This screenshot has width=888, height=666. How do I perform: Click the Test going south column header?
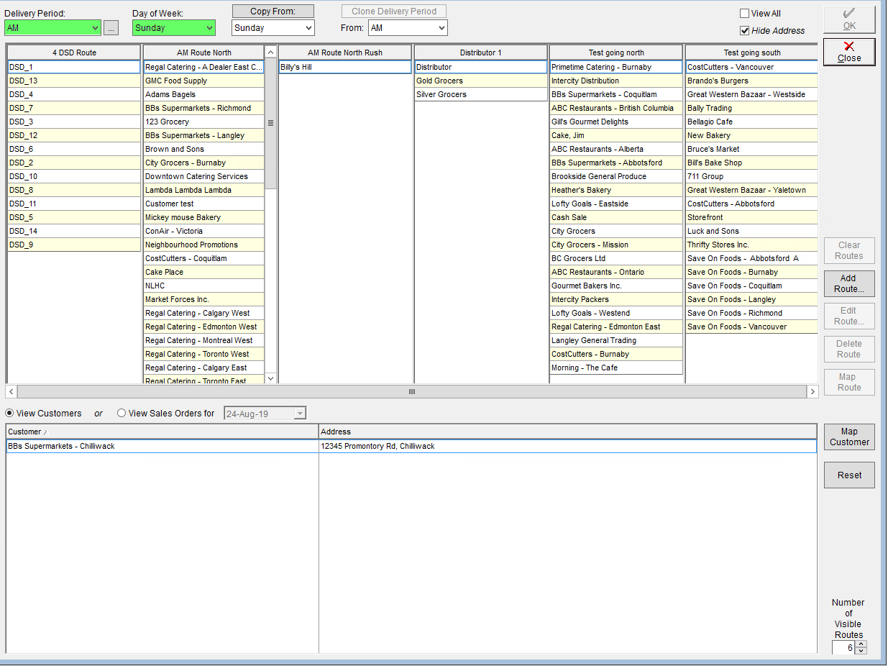[x=752, y=53]
